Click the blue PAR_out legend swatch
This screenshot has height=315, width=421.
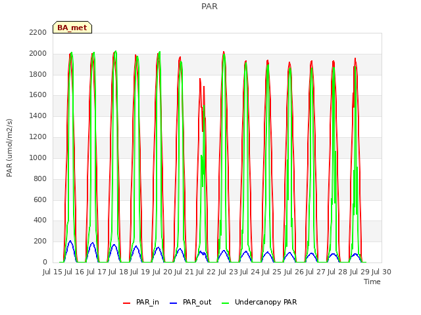click(x=174, y=303)
